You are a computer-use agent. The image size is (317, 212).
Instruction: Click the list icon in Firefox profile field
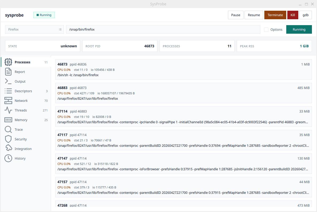pyautogui.click(x=60, y=29)
